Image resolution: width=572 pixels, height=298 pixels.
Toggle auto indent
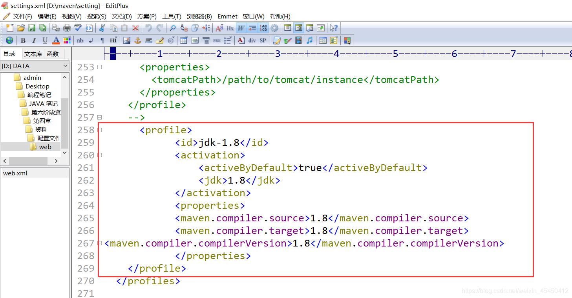point(252,28)
